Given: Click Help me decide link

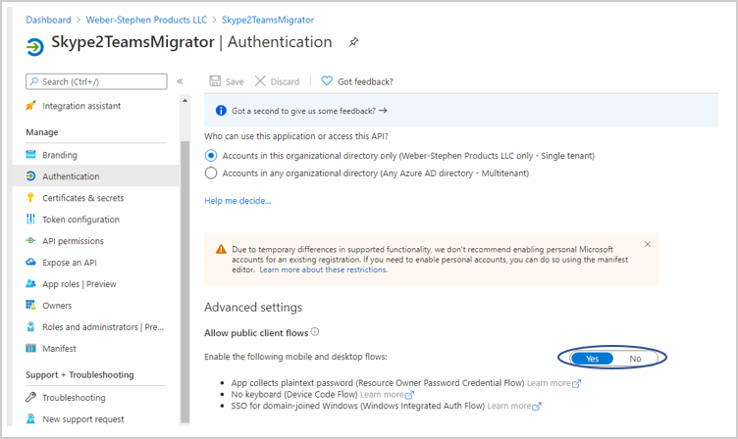Looking at the screenshot, I should [237, 201].
